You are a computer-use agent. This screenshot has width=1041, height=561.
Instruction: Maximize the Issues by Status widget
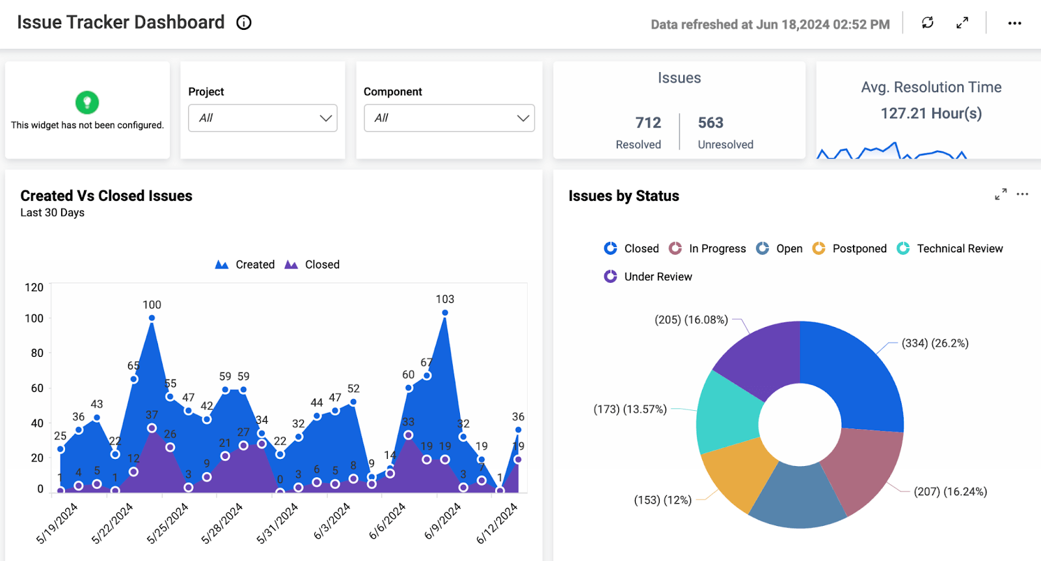click(x=1001, y=194)
